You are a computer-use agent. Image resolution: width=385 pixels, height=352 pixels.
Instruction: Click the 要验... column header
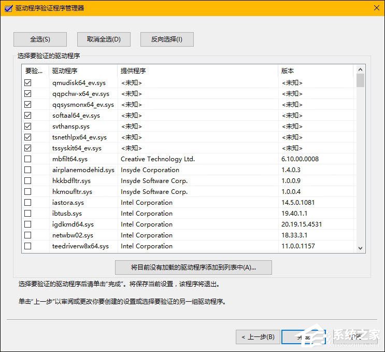(x=35, y=71)
